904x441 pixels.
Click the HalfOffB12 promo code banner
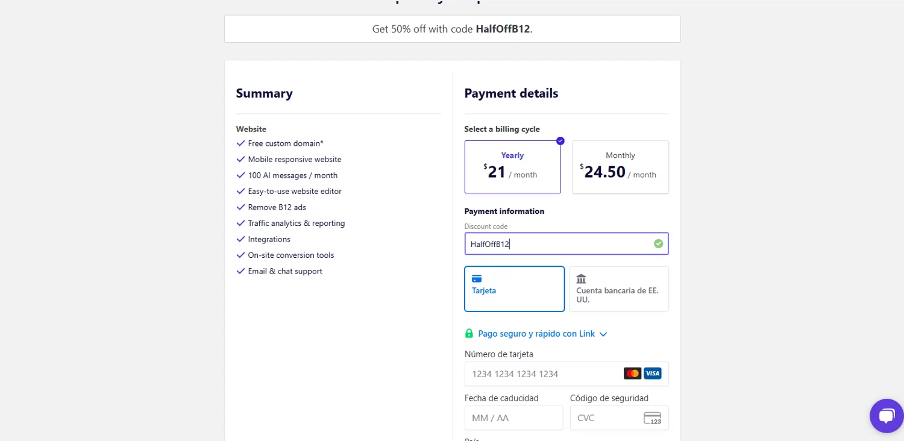click(x=453, y=29)
